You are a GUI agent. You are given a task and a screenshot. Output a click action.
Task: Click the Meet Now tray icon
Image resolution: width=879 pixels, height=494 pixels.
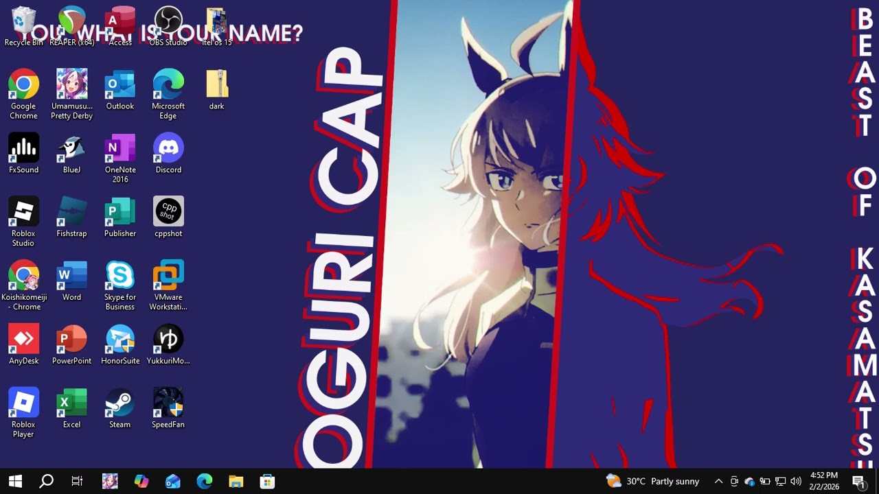[734, 481]
